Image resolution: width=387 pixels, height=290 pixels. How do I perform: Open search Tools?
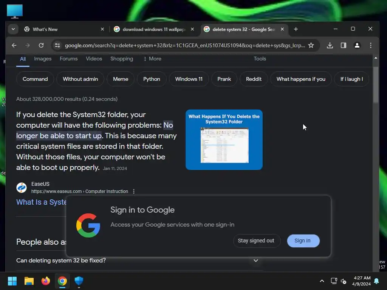(x=260, y=59)
